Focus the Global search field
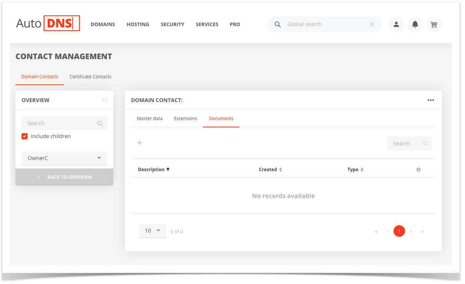 325,24
